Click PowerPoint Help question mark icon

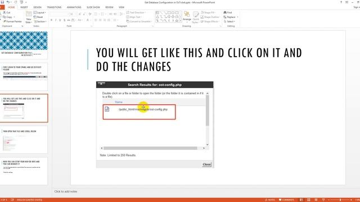tap(341, 2)
